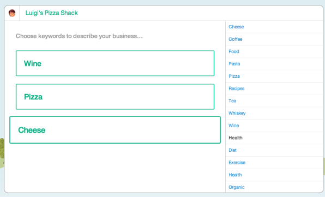The image size is (325, 197).
Task: Choose the Tea keyword
Action: (x=232, y=101)
